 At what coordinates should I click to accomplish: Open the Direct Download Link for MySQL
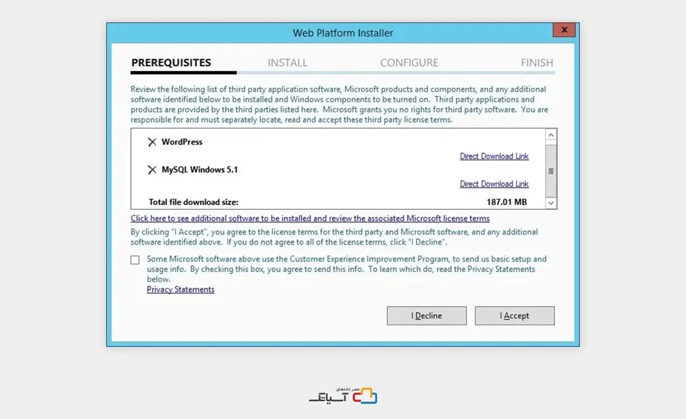point(494,184)
